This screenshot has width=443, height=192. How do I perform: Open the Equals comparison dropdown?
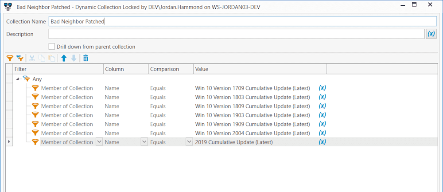pyautogui.click(x=189, y=142)
